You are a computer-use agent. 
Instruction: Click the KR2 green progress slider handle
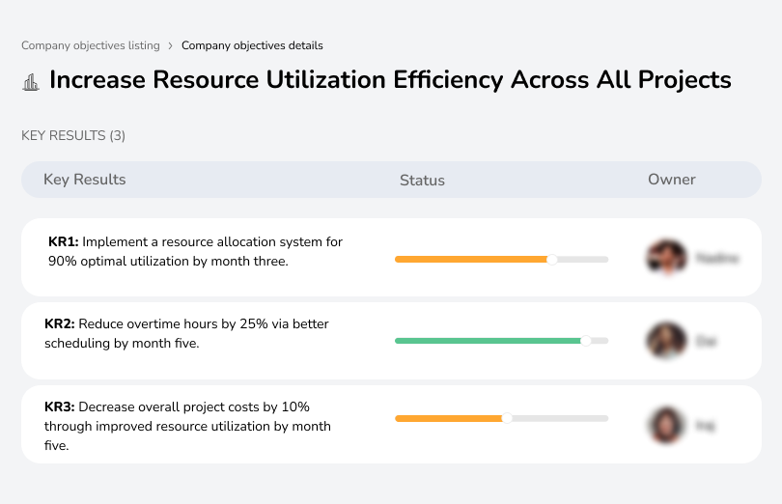586,341
